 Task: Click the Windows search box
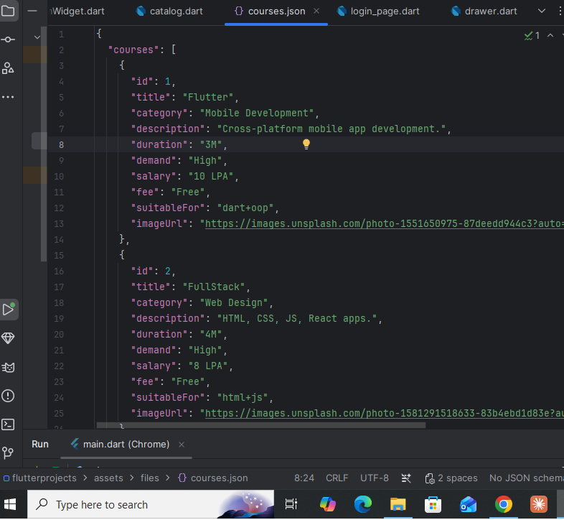(151, 504)
